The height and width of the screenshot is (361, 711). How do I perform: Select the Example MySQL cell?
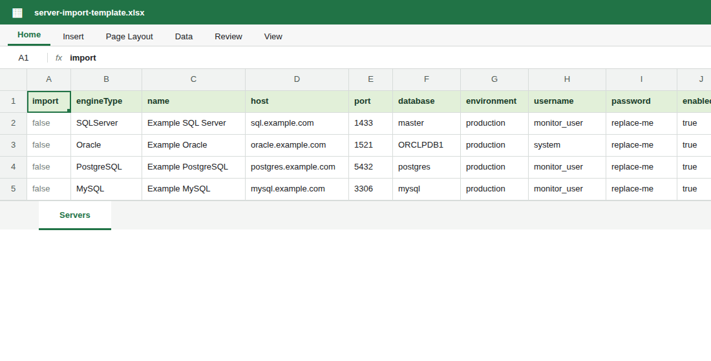(193, 189)
